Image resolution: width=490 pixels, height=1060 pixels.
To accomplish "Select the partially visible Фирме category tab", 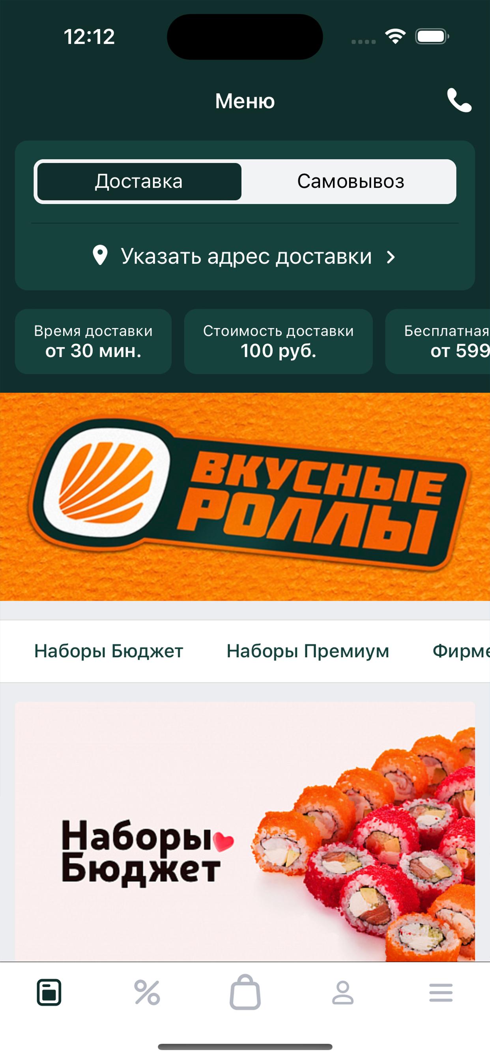I will (461, 651).
